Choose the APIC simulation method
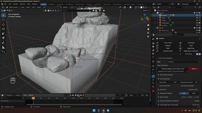202x113 pixels. (194, 93)
